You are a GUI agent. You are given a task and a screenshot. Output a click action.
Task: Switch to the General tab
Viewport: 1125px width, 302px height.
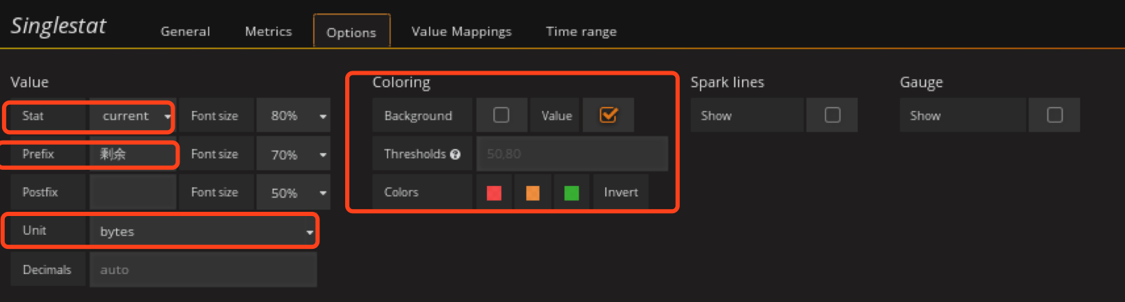185,31
